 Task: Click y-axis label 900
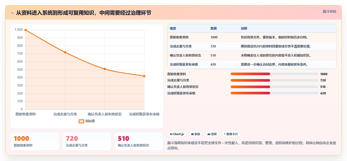pyautogui.click(x=20, y=38)
